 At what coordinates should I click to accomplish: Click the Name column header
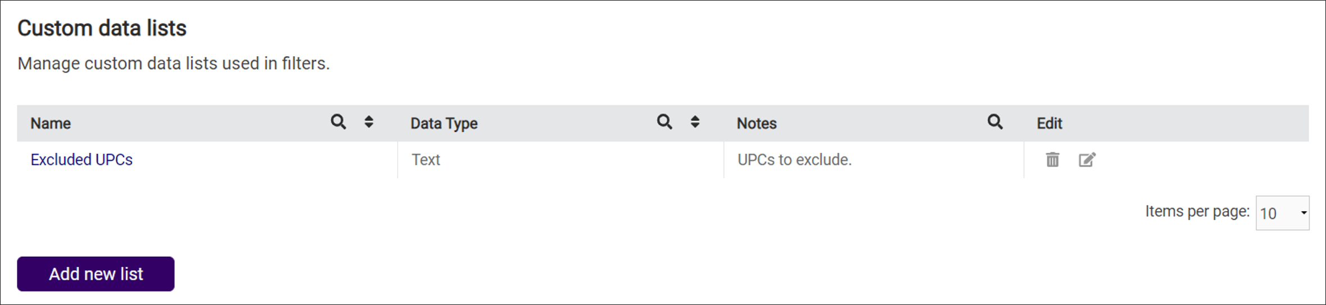(51, 123)
